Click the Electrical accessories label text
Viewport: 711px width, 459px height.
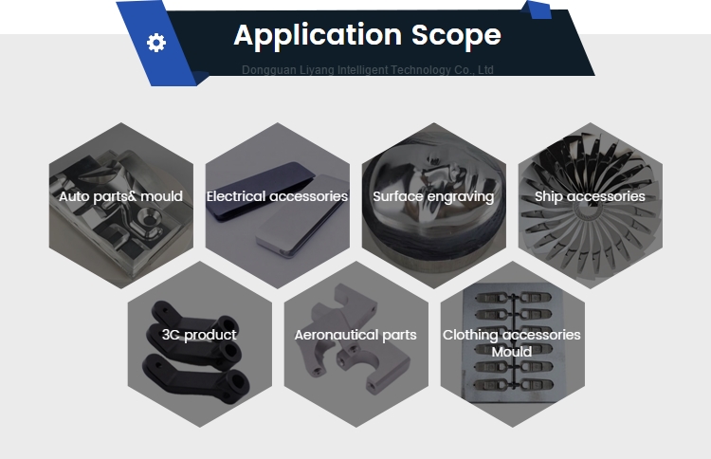coord(277,196)
